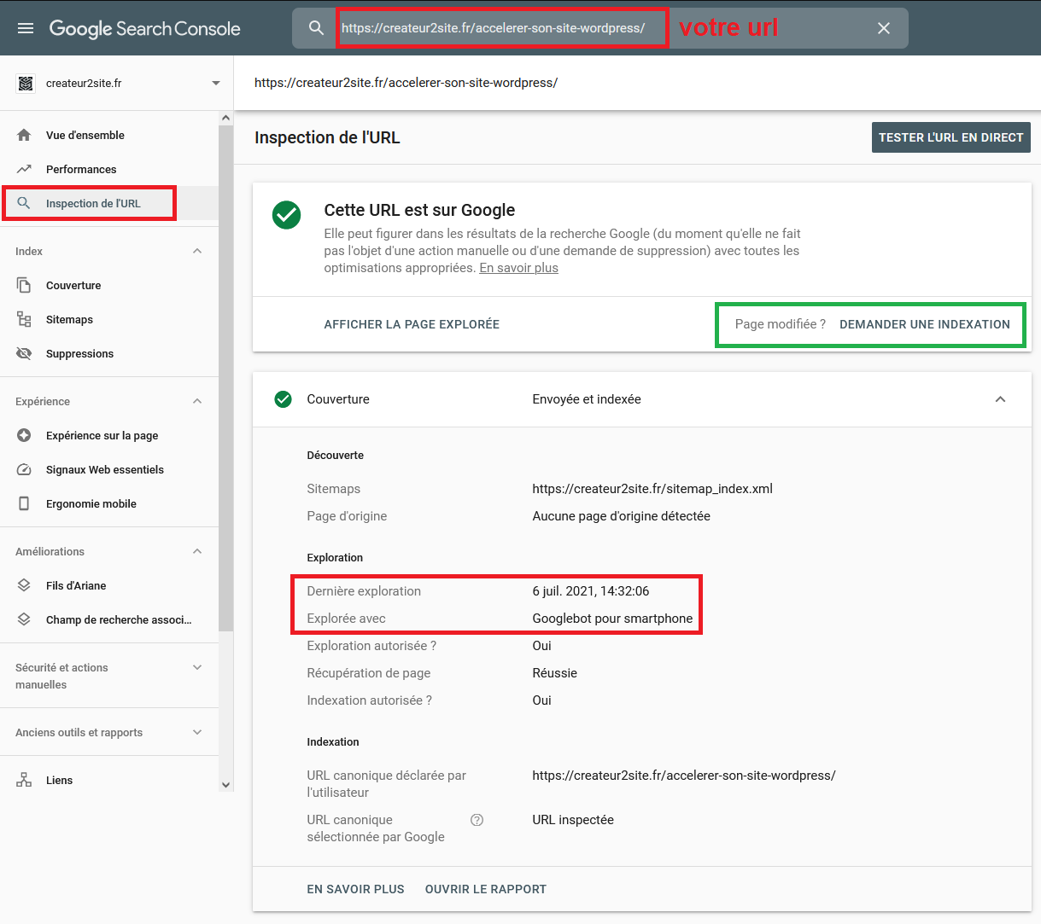Clear the URL search field with X
This screenshot has width=1041, height=924.
click(884, 28)
